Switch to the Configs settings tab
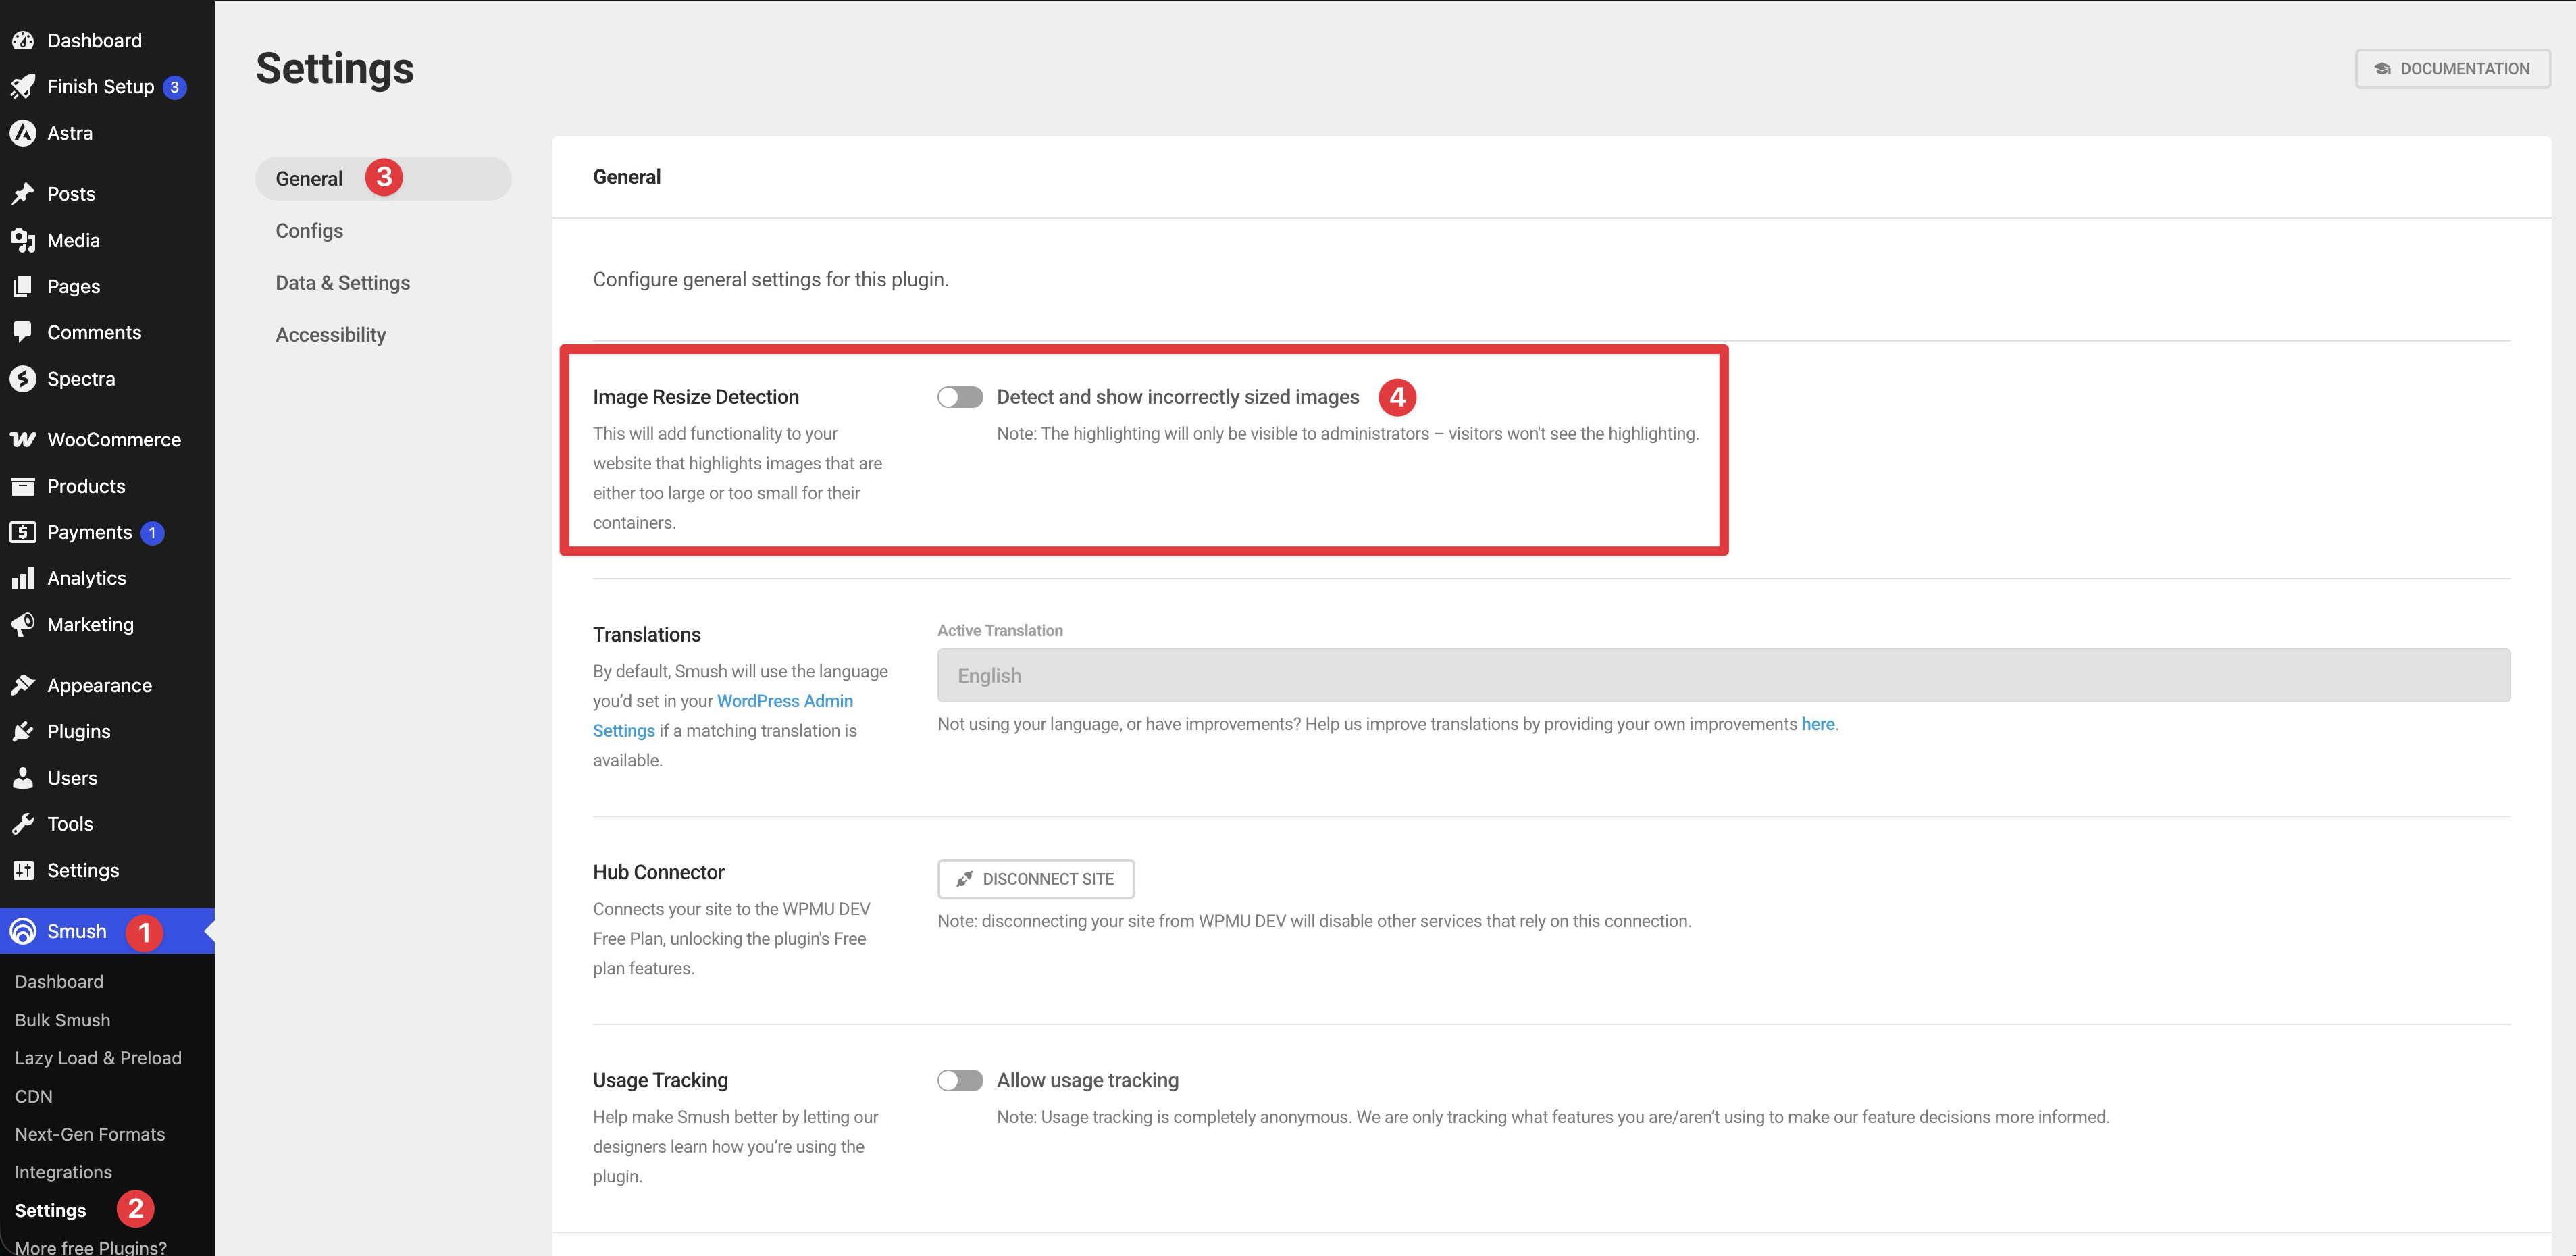 309,231
